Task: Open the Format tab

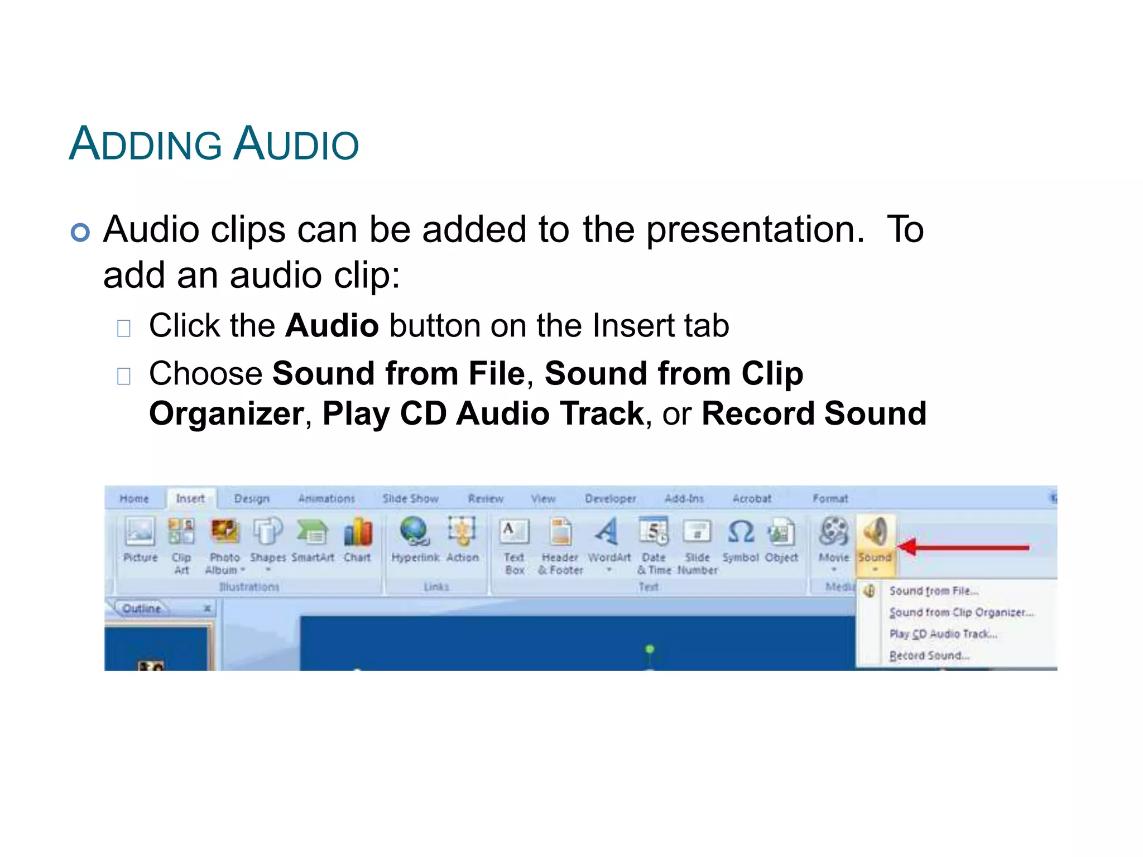Action: tap(830, 498)
